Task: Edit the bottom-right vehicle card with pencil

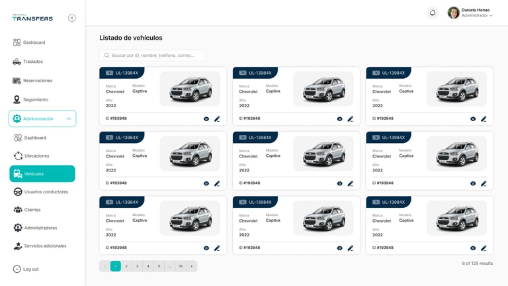Action: pos(484,248)
